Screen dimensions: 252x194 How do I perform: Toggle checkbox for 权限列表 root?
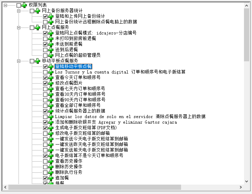(x=19, y=5)
